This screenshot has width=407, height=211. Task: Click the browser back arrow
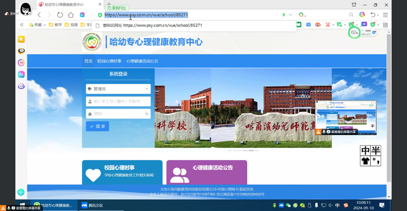(39, 15)
